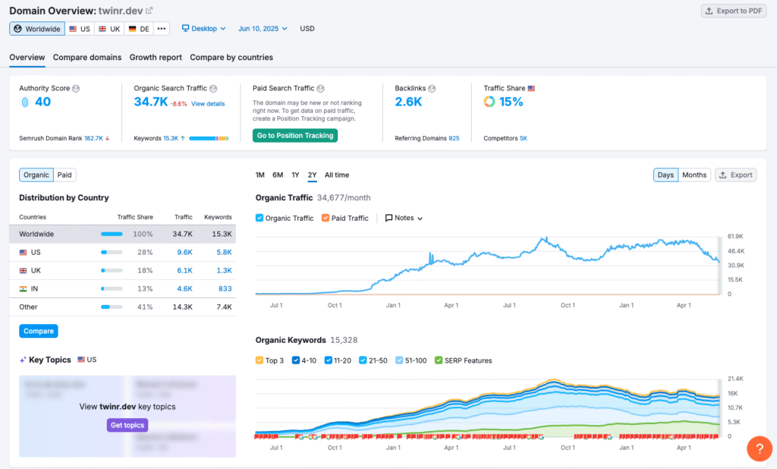This screenshot has width=777, height=469.
Task: Click the US flag in Distribution table
Action: pos(24,253)
